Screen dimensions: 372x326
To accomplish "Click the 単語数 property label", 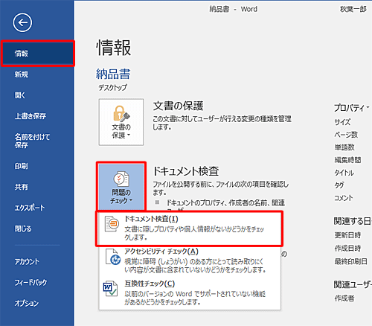I will (344, 147).
